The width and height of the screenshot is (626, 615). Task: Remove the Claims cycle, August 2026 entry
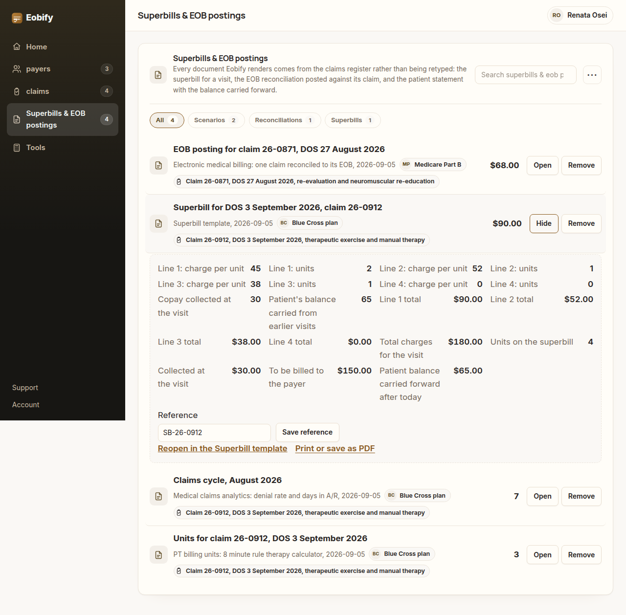pos(581,496)
